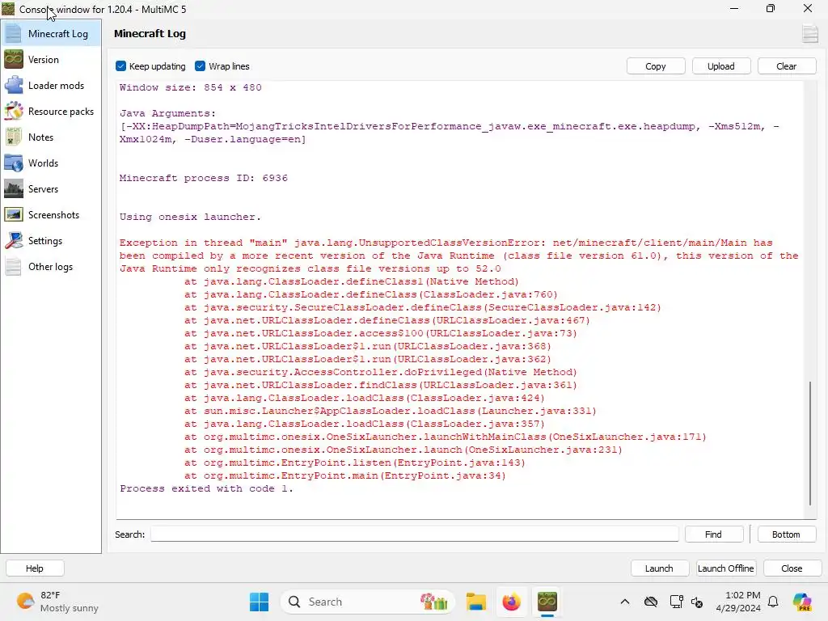Screen dimensions: 828x621
Task: Click Launch Offline button
Action: click(726, 568)
